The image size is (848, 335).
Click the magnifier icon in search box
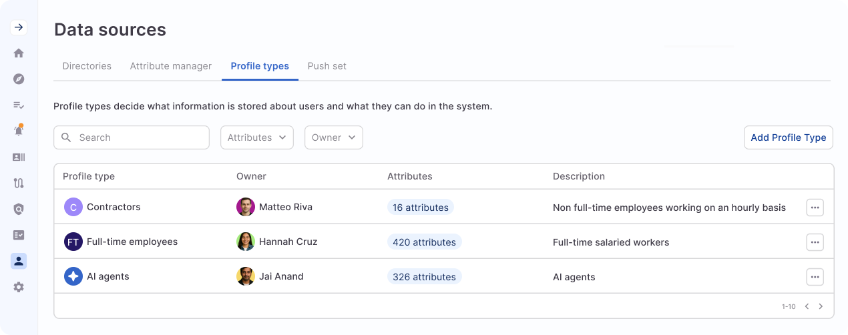point(66,137)
